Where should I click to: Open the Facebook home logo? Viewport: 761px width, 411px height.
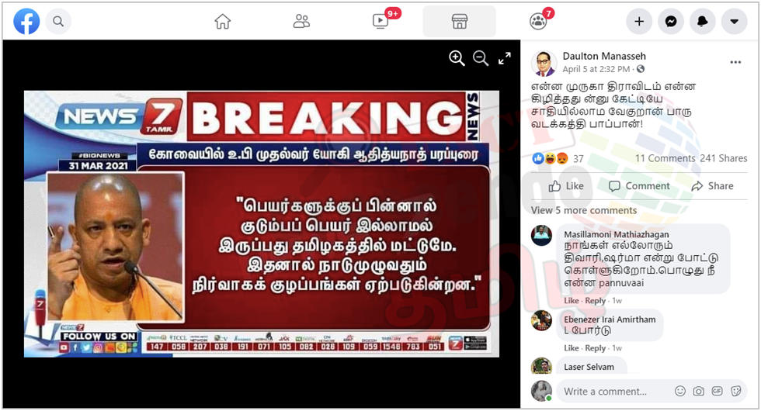tap(26, 22)
